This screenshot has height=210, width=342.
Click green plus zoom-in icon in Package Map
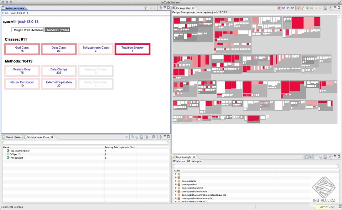[x=307, y=8]
